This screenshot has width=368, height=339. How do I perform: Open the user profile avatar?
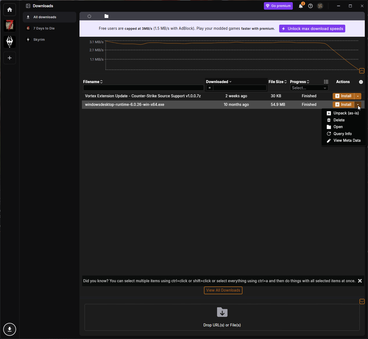(x=320, y=6)
